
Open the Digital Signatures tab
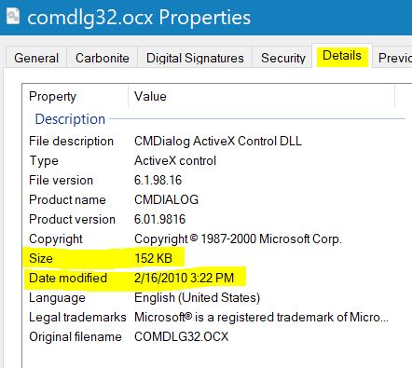click(195, 58)
